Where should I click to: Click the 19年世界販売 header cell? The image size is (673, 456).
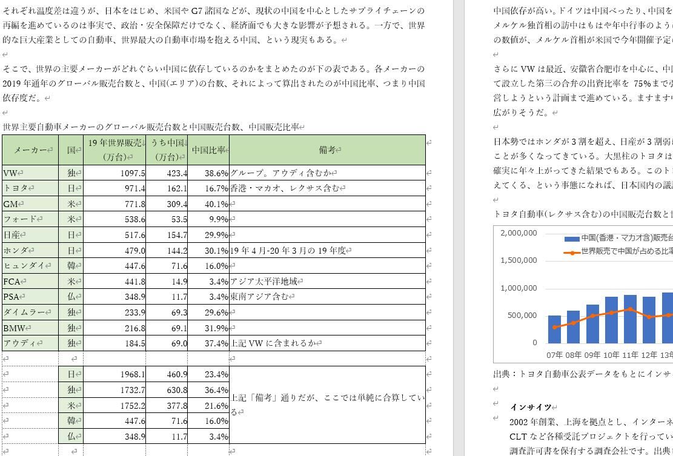click(114, 150)
